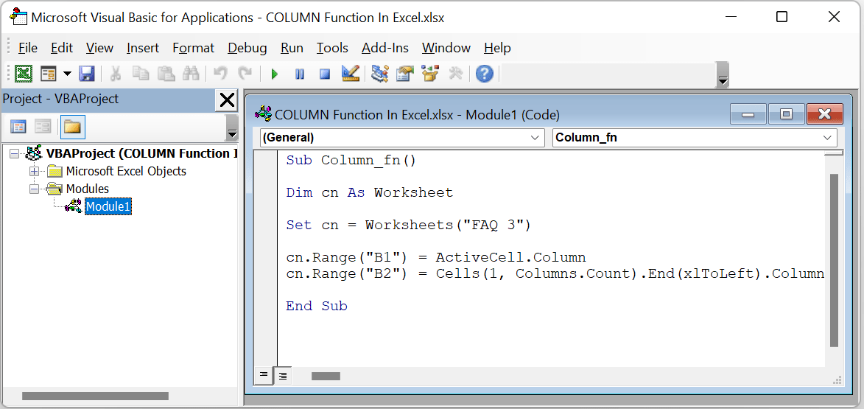Open the Run menu
864x409 pixels.
pyautogui.click(x=292, y=48)
